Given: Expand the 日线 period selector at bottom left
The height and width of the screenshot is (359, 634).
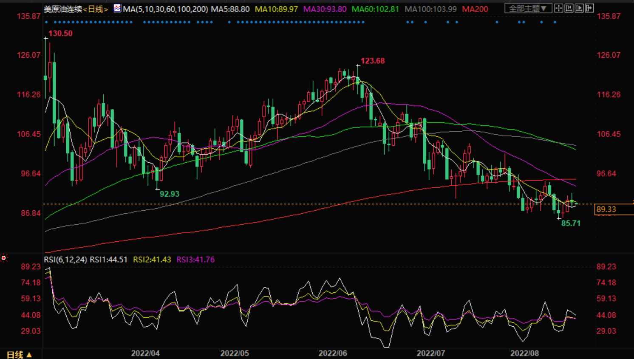Looking at the screenshot, I should pyautogui.click(x=19, y=354).
